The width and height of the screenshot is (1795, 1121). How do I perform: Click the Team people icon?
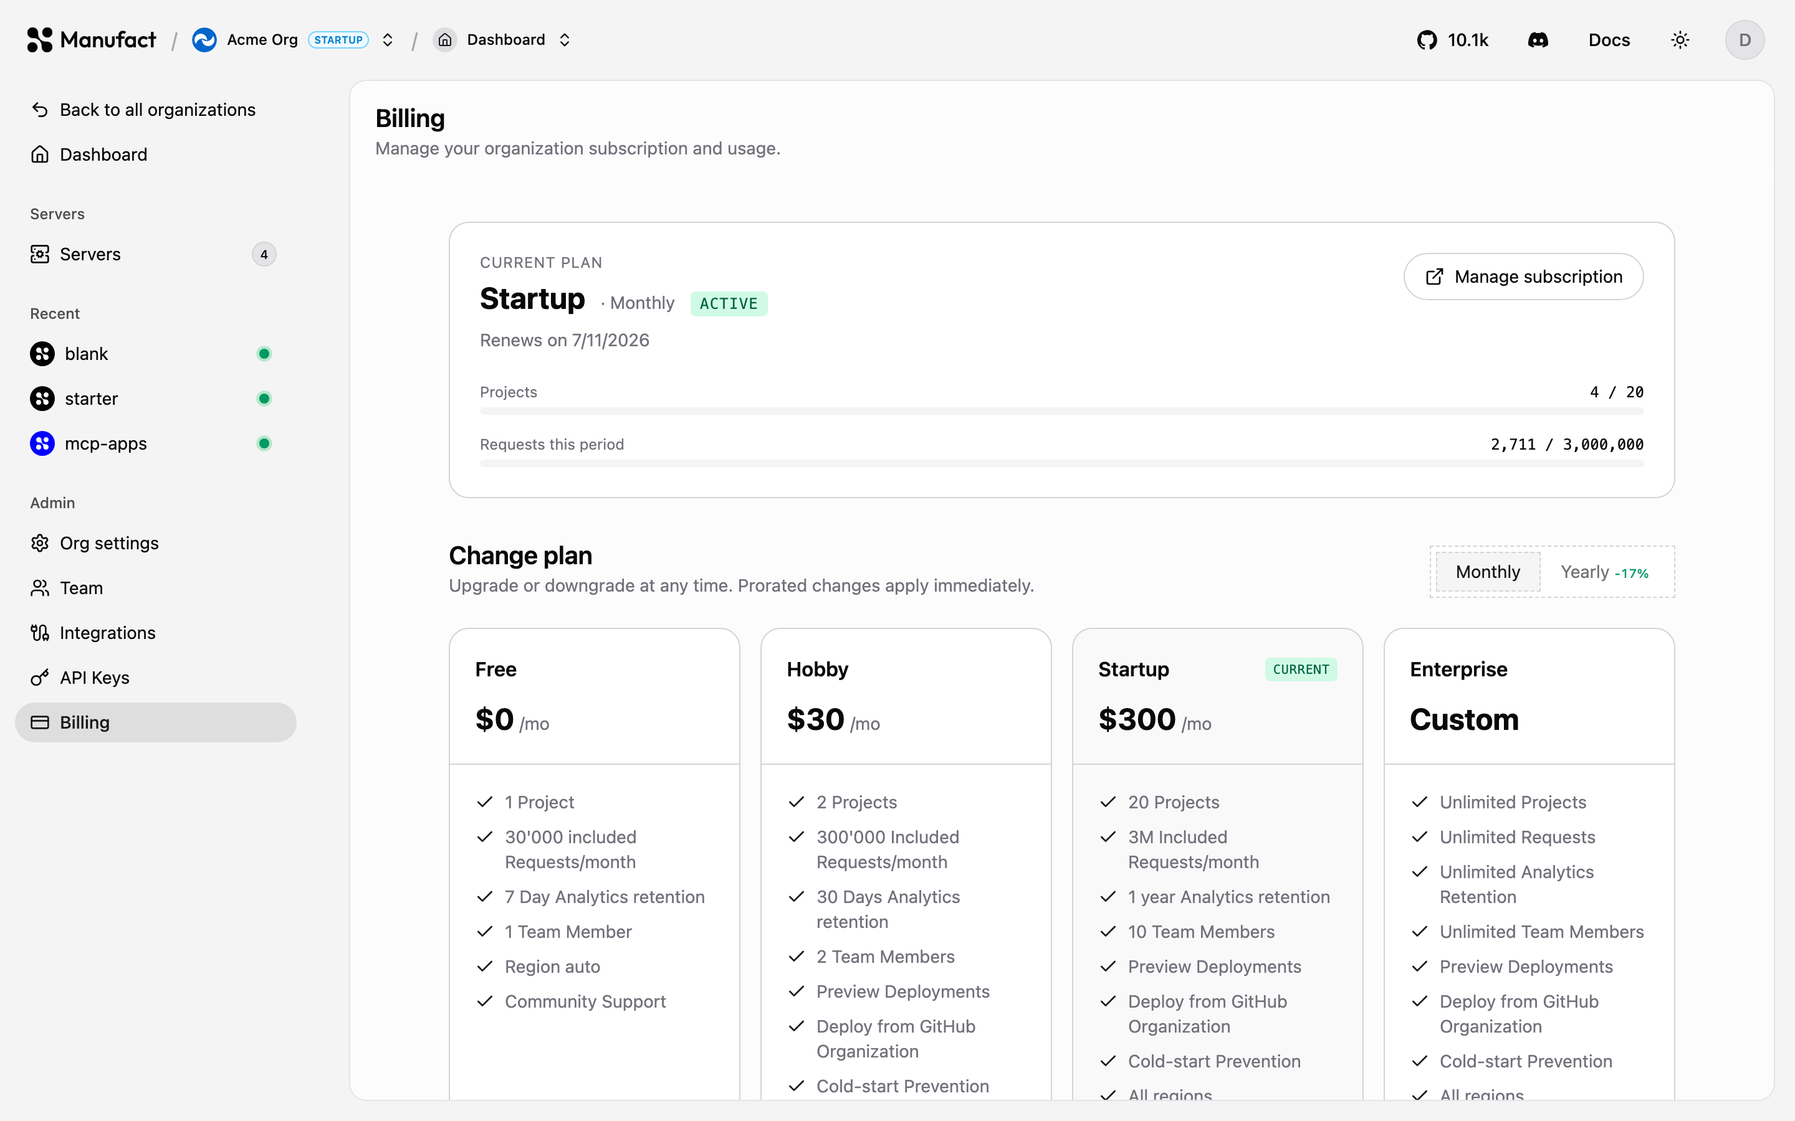point(40,588)
